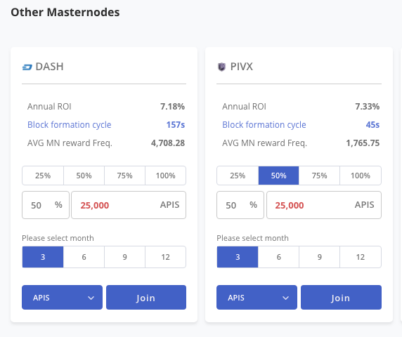
Task: Select 100% on the DASH card
Action: 166,176
